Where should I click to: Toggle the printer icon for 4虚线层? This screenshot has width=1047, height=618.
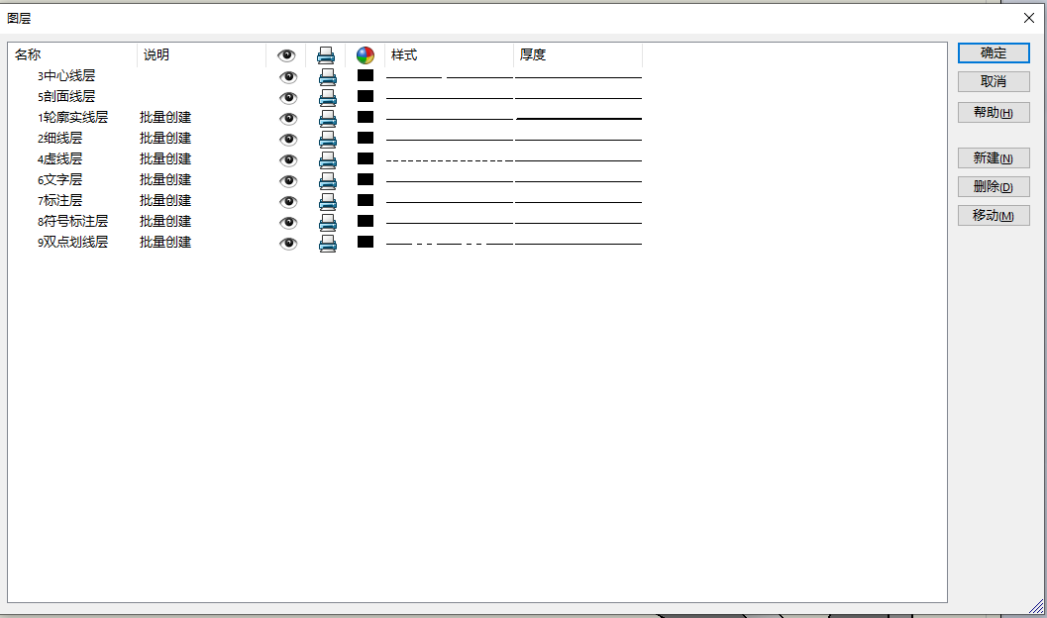[x=327, y=158]
